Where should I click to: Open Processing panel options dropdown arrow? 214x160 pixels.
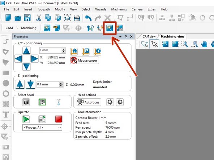click(120, 37)
